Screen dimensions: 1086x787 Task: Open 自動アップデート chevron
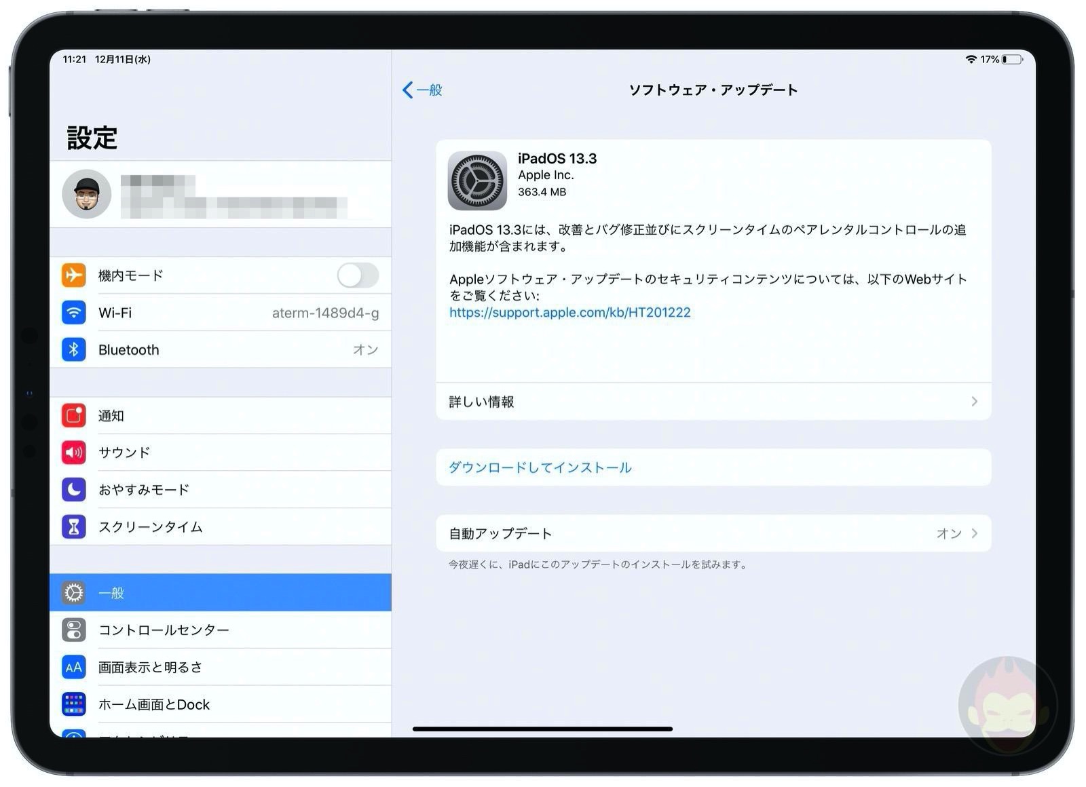(x=975, y=533)
